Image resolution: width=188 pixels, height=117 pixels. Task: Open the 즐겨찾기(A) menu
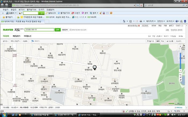tap(31, 10)
